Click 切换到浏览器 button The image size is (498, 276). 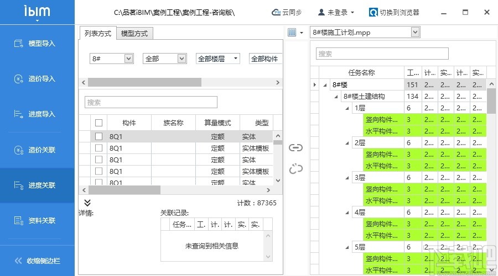point(394,12)
